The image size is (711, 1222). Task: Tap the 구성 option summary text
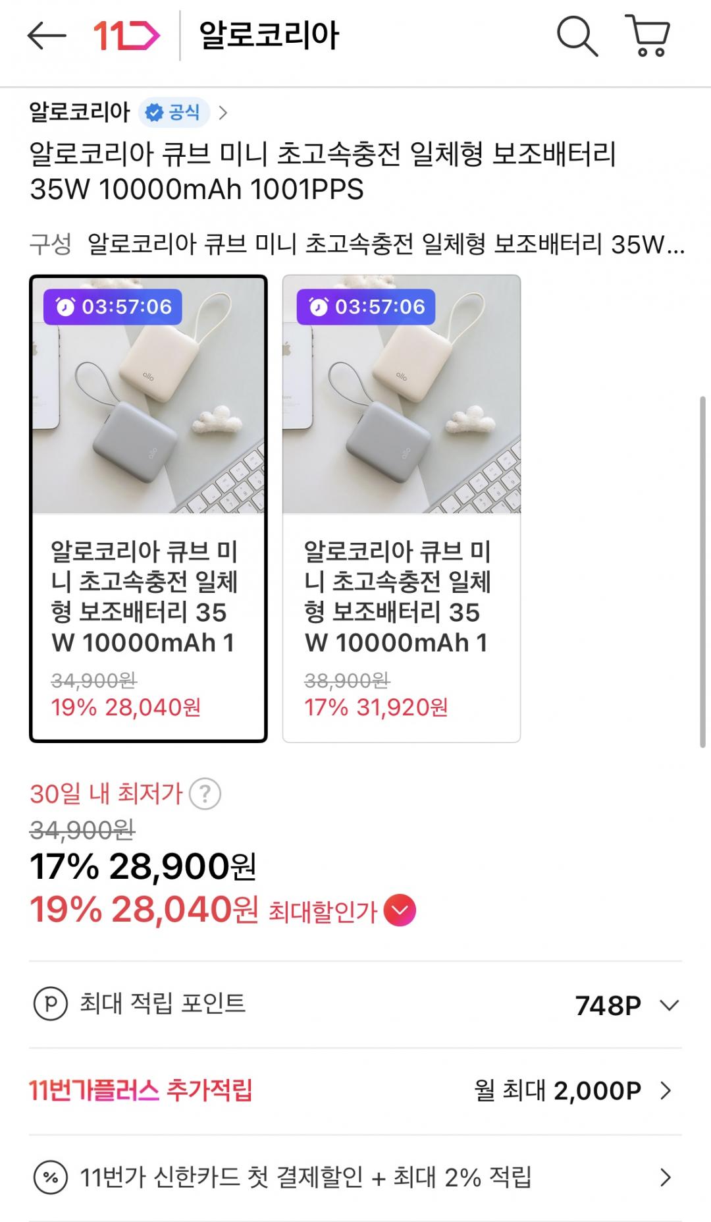click(385, 244)
